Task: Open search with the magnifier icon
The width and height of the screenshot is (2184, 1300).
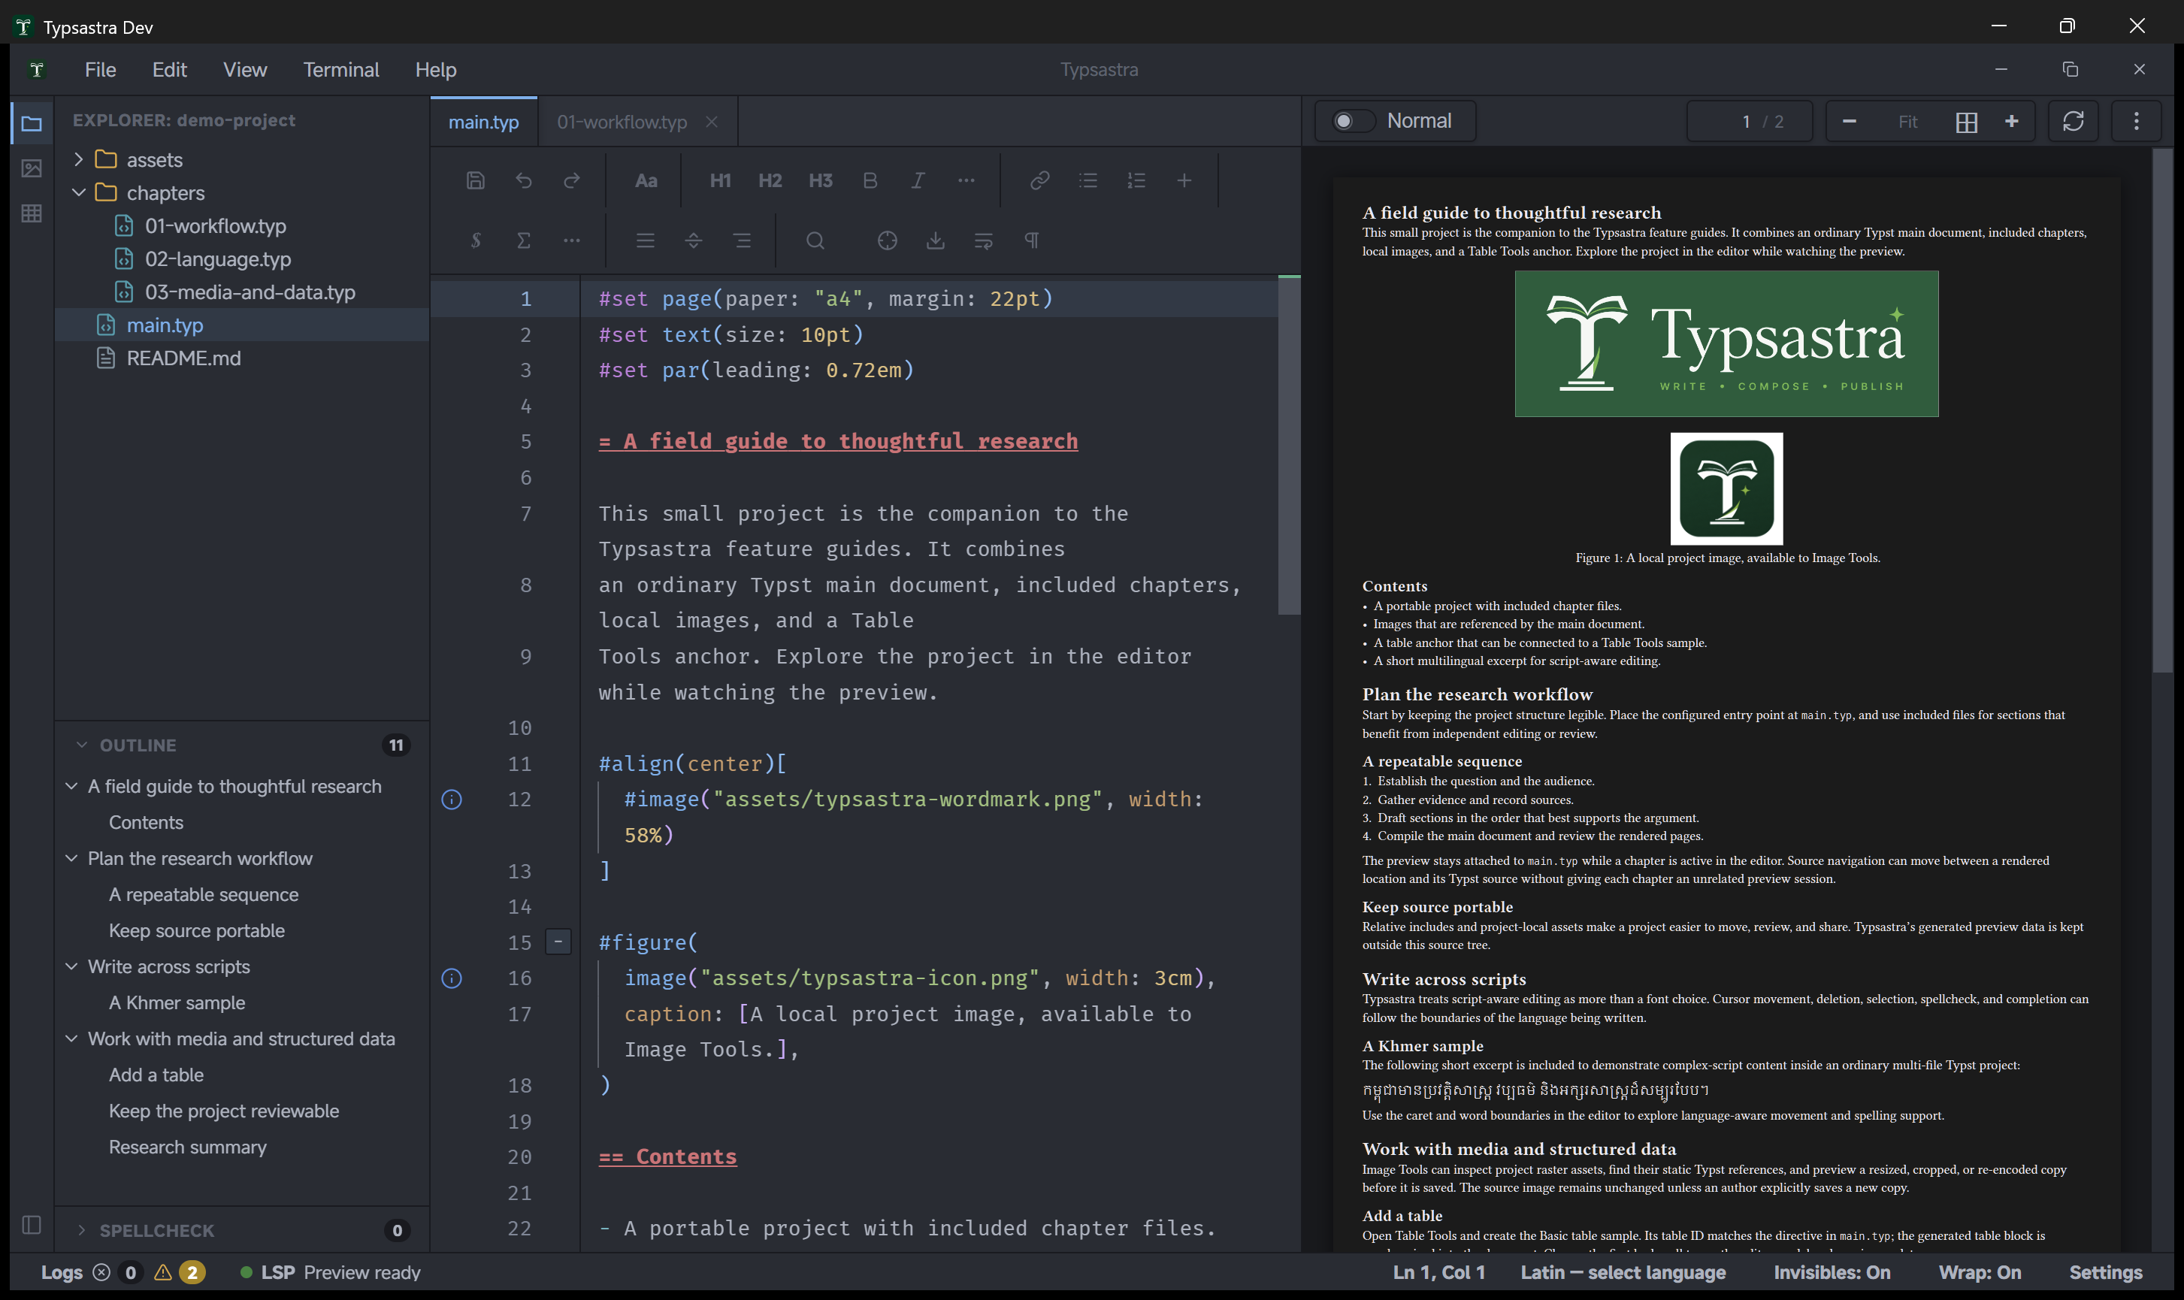Action: coord(815,240)
